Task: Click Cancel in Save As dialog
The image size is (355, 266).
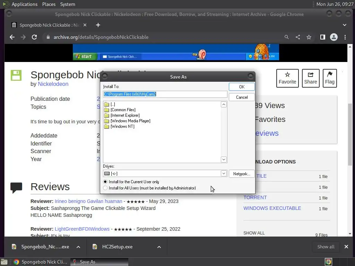Action: [242, 97]
